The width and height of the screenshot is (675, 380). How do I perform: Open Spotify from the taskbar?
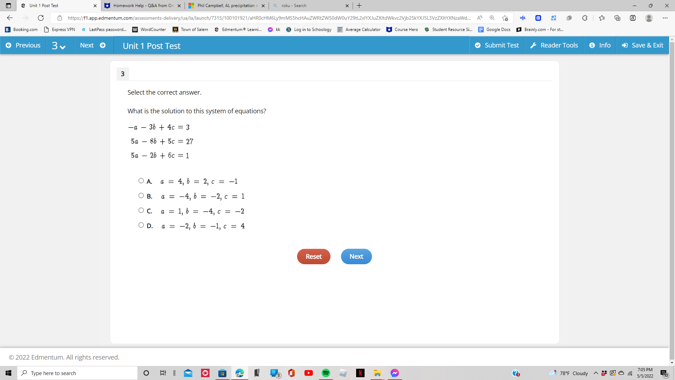[x=326, y=373]
